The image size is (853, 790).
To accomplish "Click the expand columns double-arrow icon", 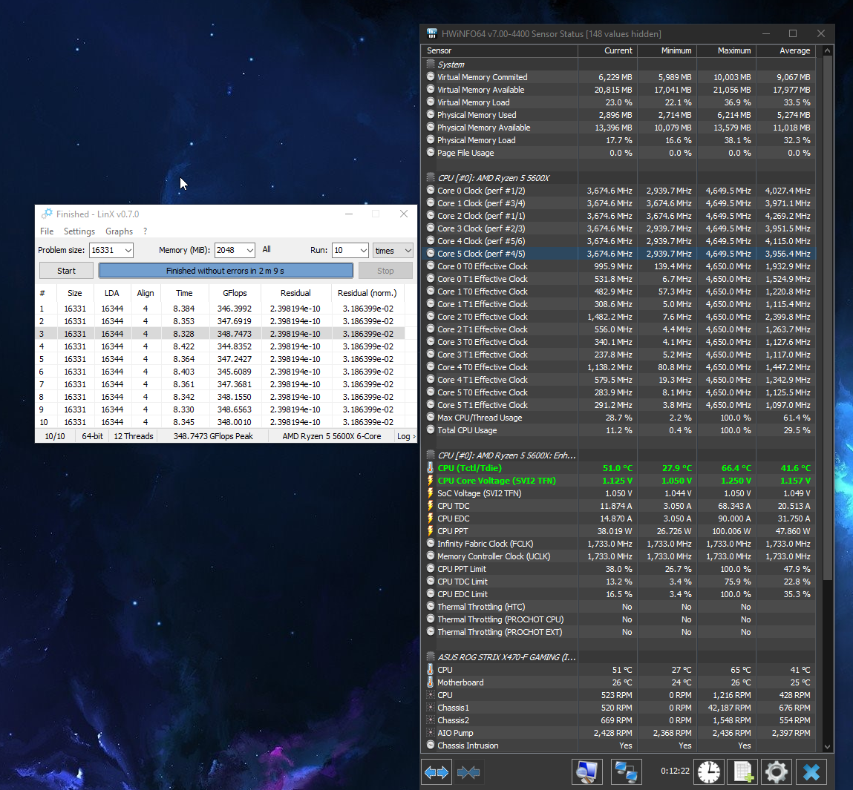I will coord(437,772).
